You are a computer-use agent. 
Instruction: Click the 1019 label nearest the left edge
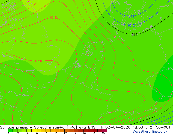pos(14,41)
